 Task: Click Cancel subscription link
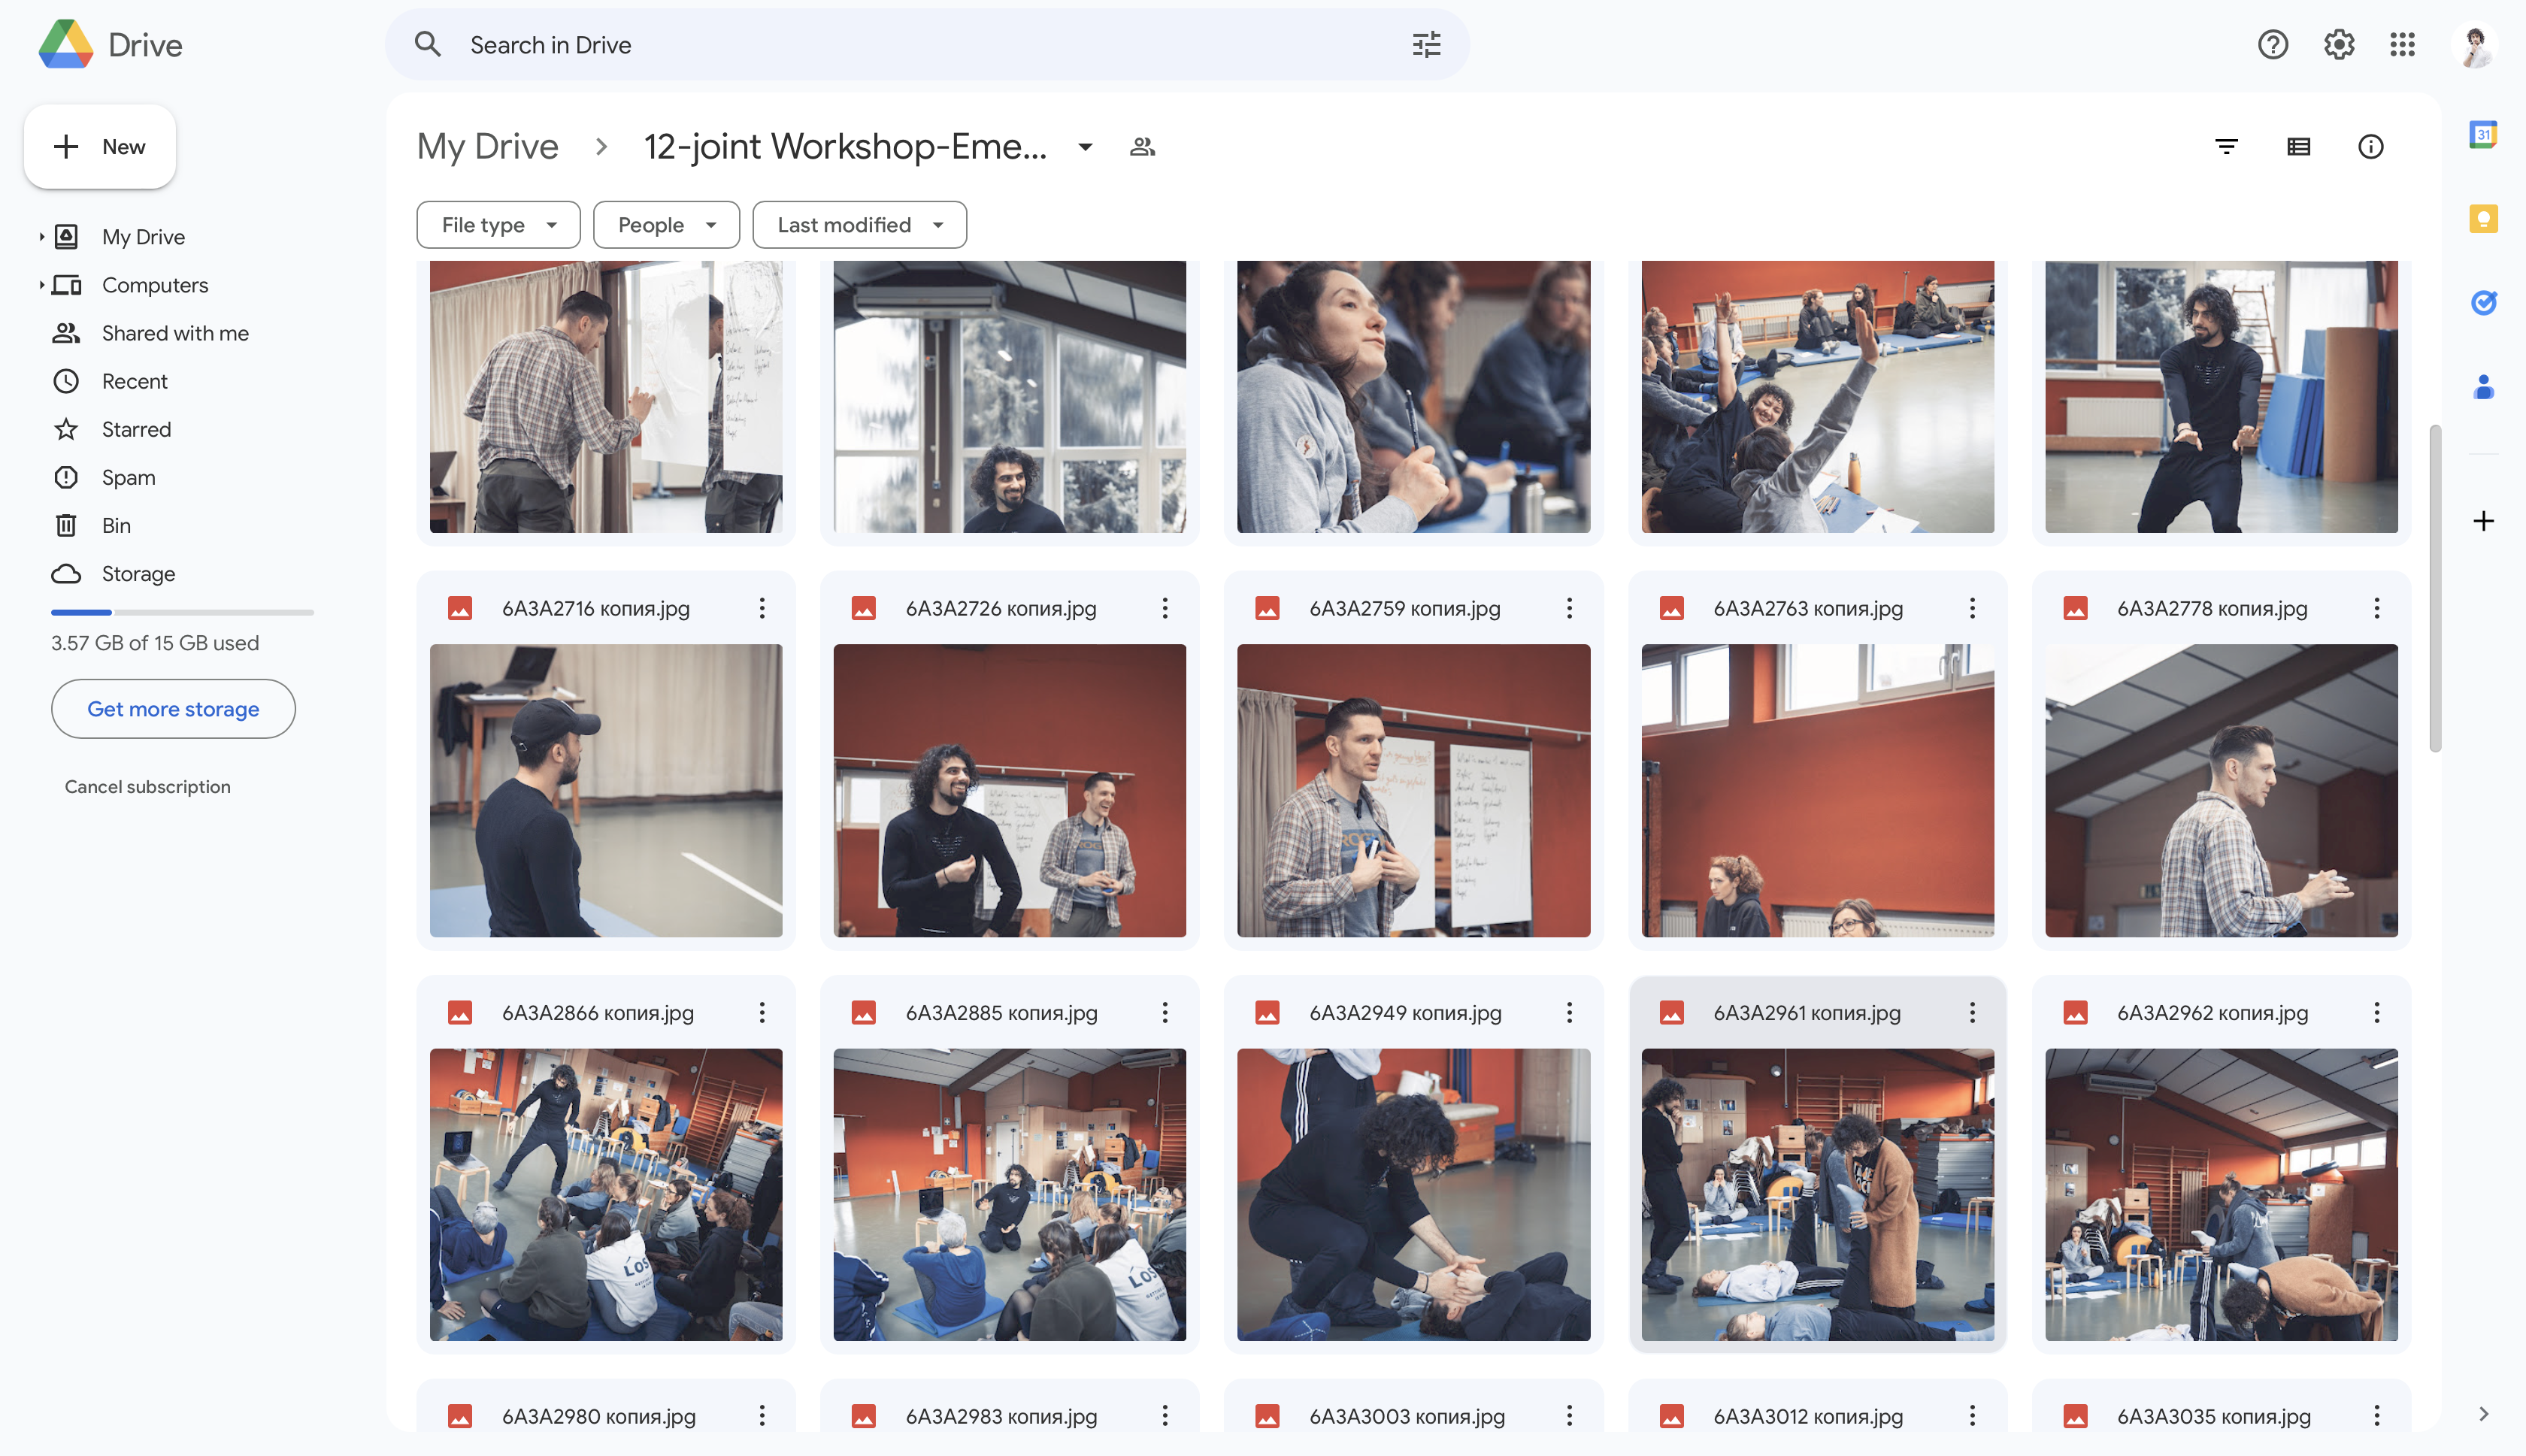148,787
